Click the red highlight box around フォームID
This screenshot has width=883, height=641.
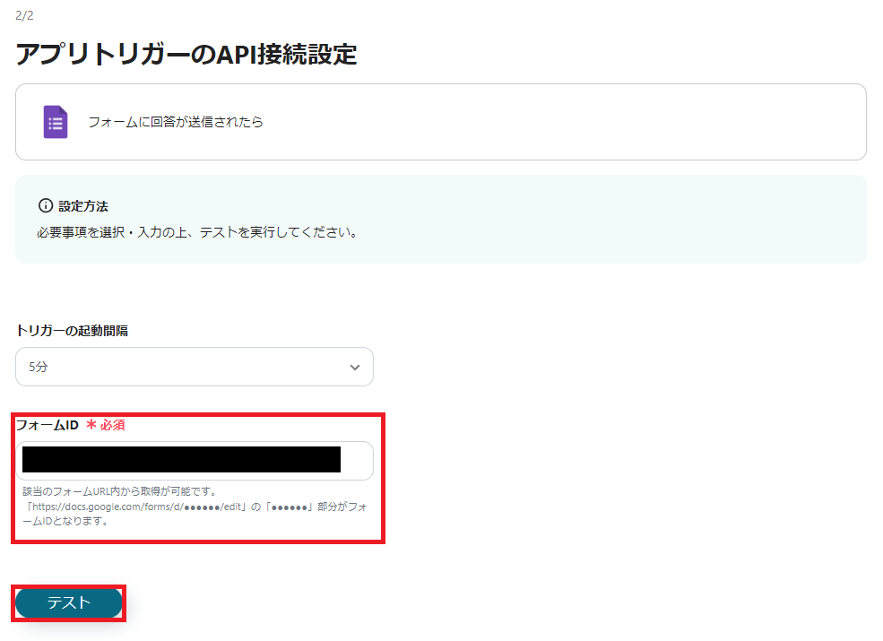[x=199, y=475]
